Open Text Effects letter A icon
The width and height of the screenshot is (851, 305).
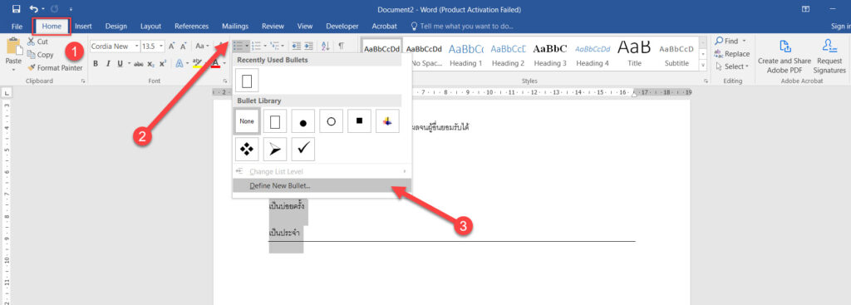tap(180, 63)
